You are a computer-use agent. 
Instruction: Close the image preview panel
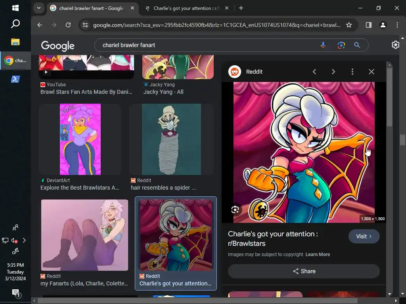(371, 72)
